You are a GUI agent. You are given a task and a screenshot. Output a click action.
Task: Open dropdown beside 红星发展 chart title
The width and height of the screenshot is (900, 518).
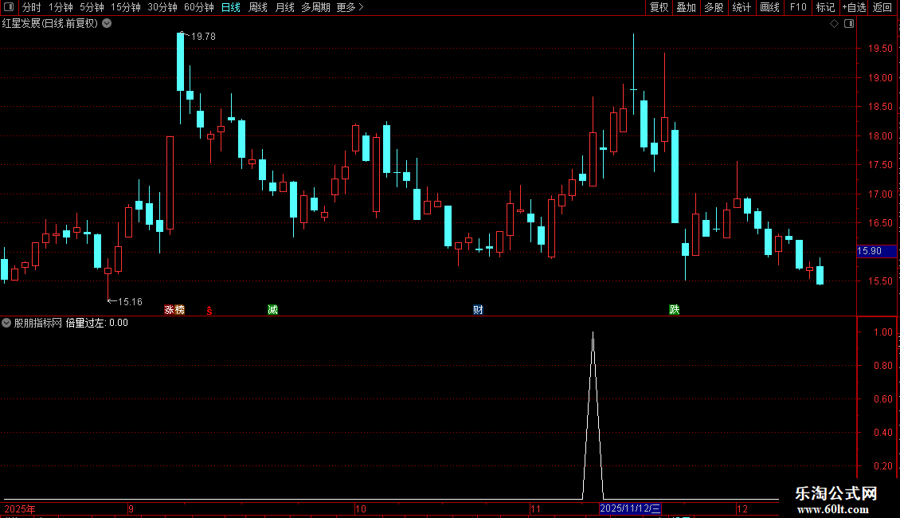click(107, 23)
